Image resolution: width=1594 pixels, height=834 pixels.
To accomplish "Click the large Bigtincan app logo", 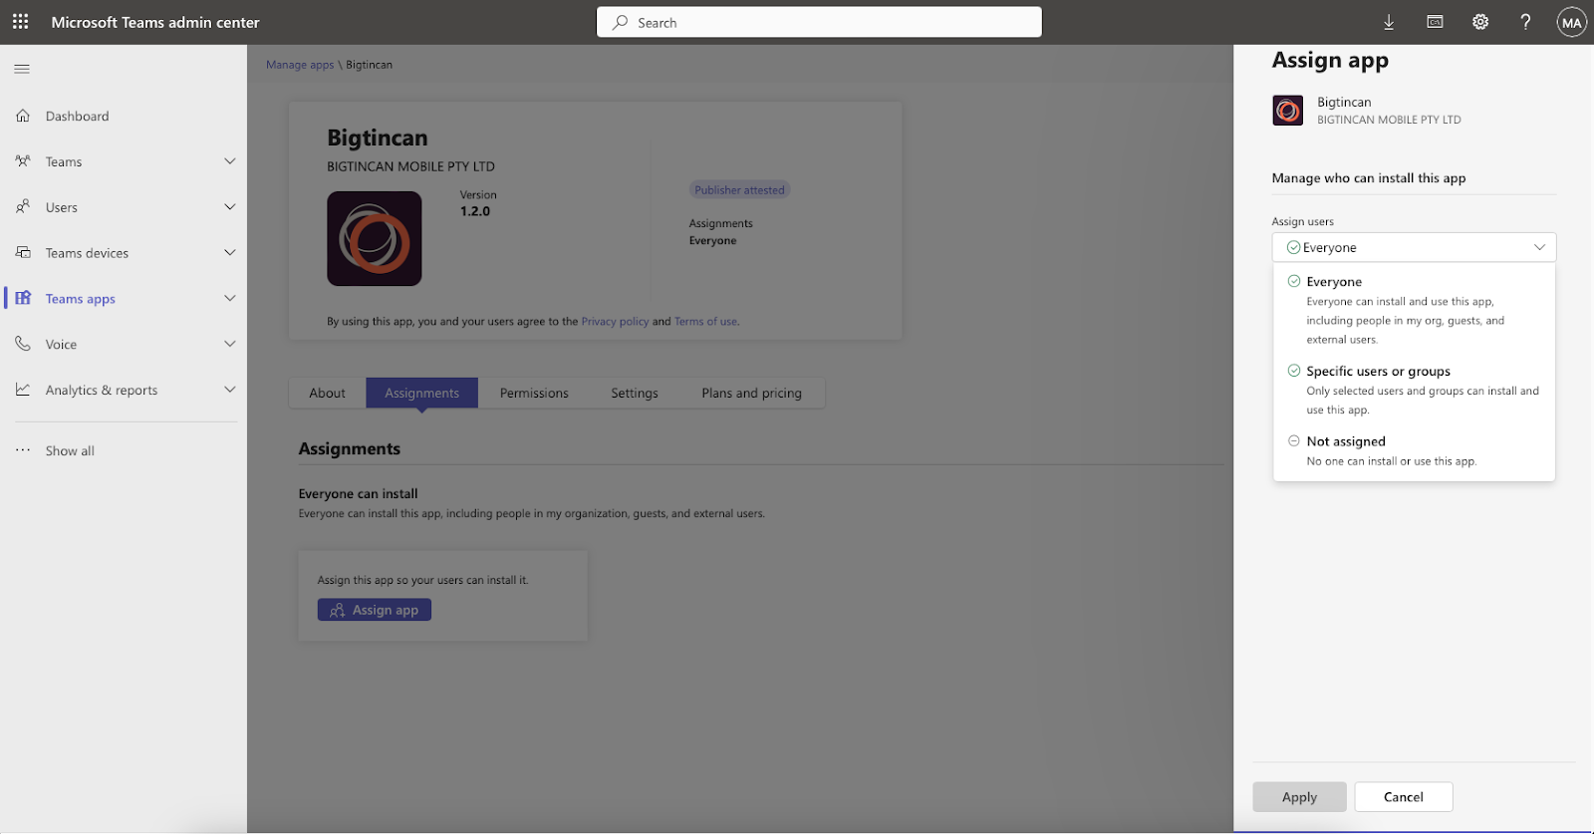I will (375, 239).
